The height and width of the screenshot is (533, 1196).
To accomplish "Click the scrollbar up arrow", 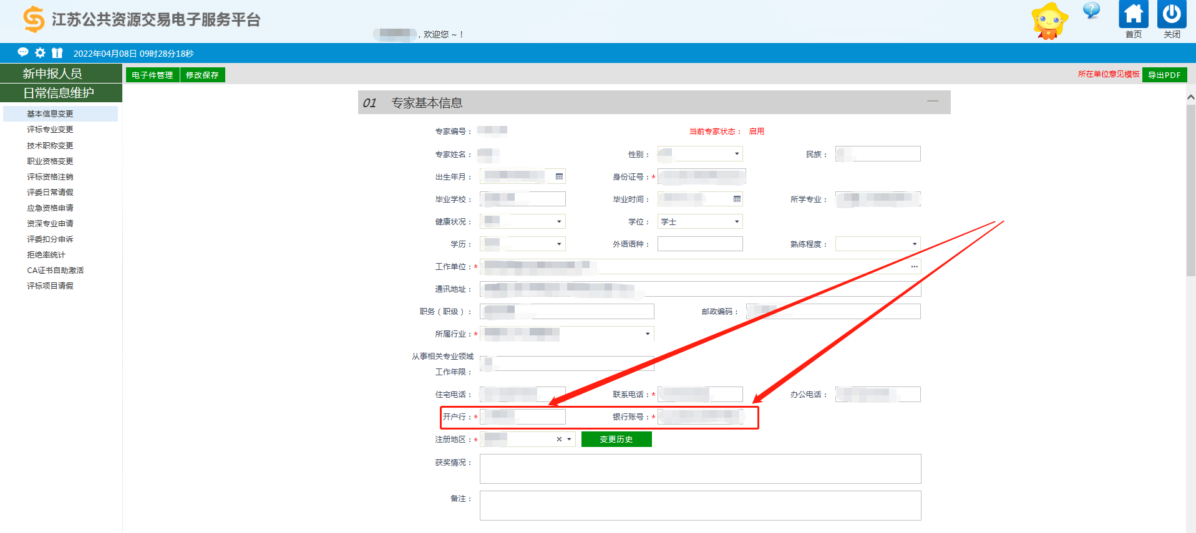I will tap(1190, 97).
